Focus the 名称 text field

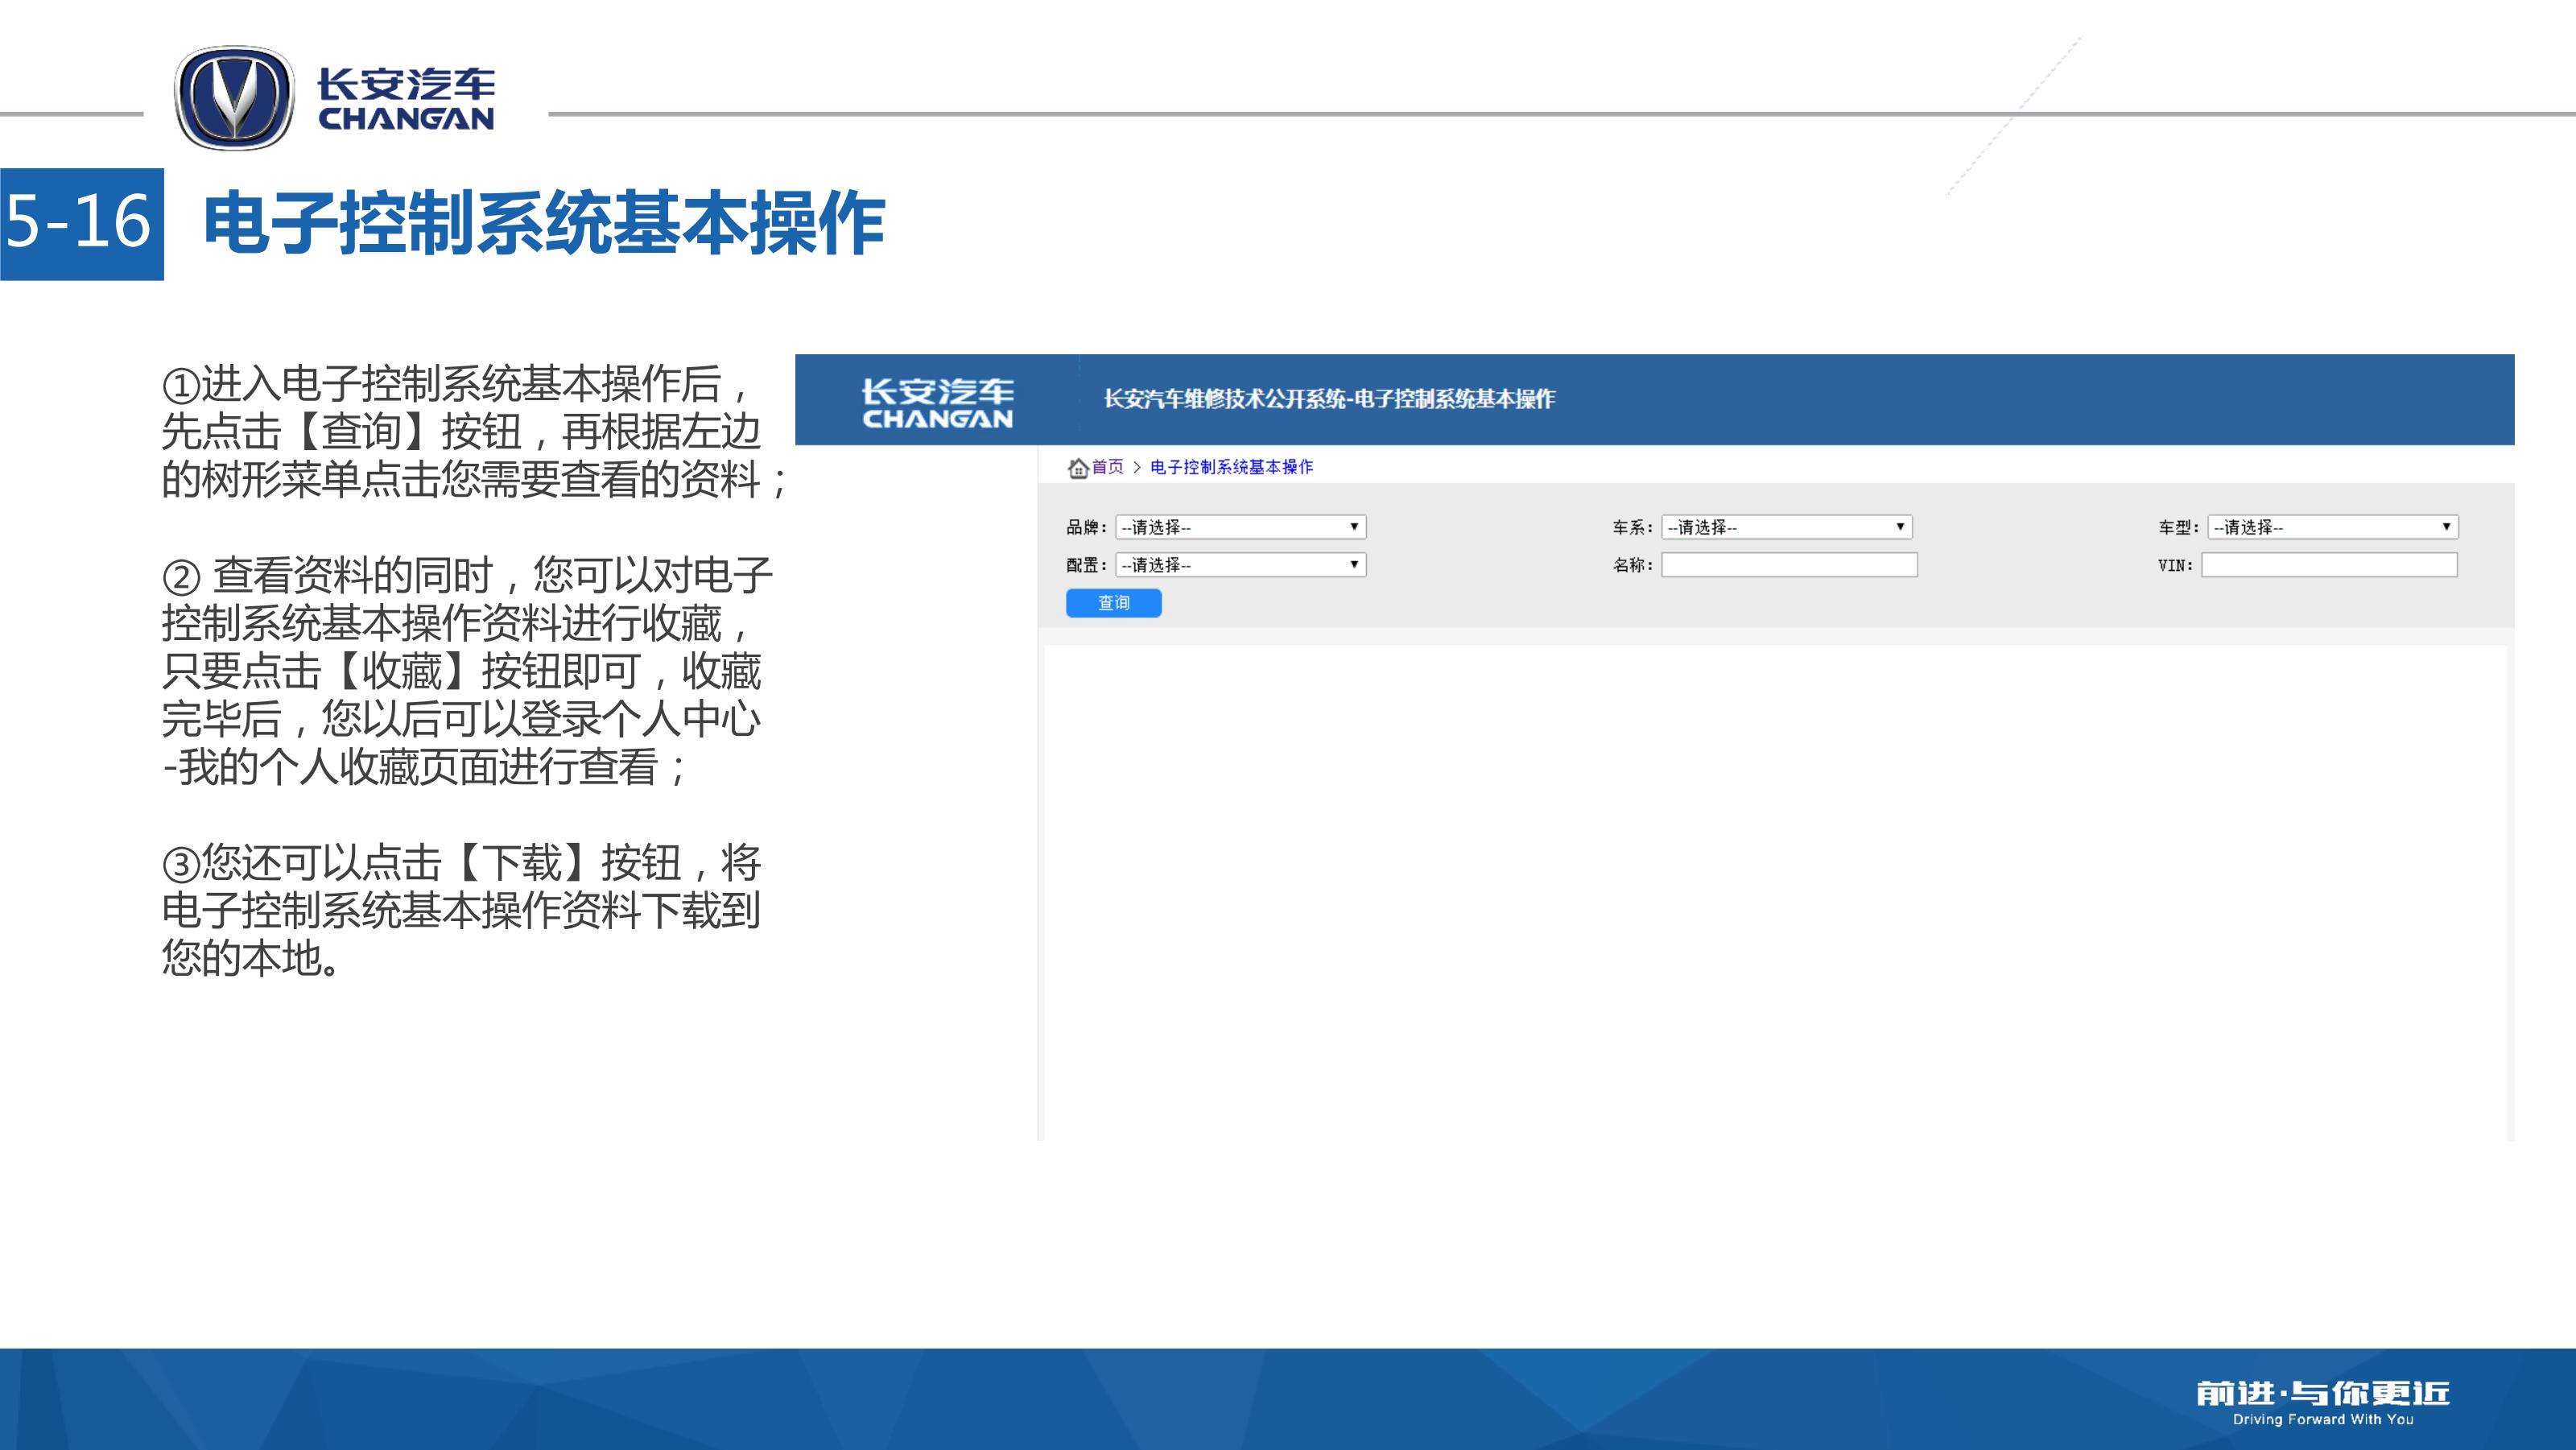[1789, 565]
